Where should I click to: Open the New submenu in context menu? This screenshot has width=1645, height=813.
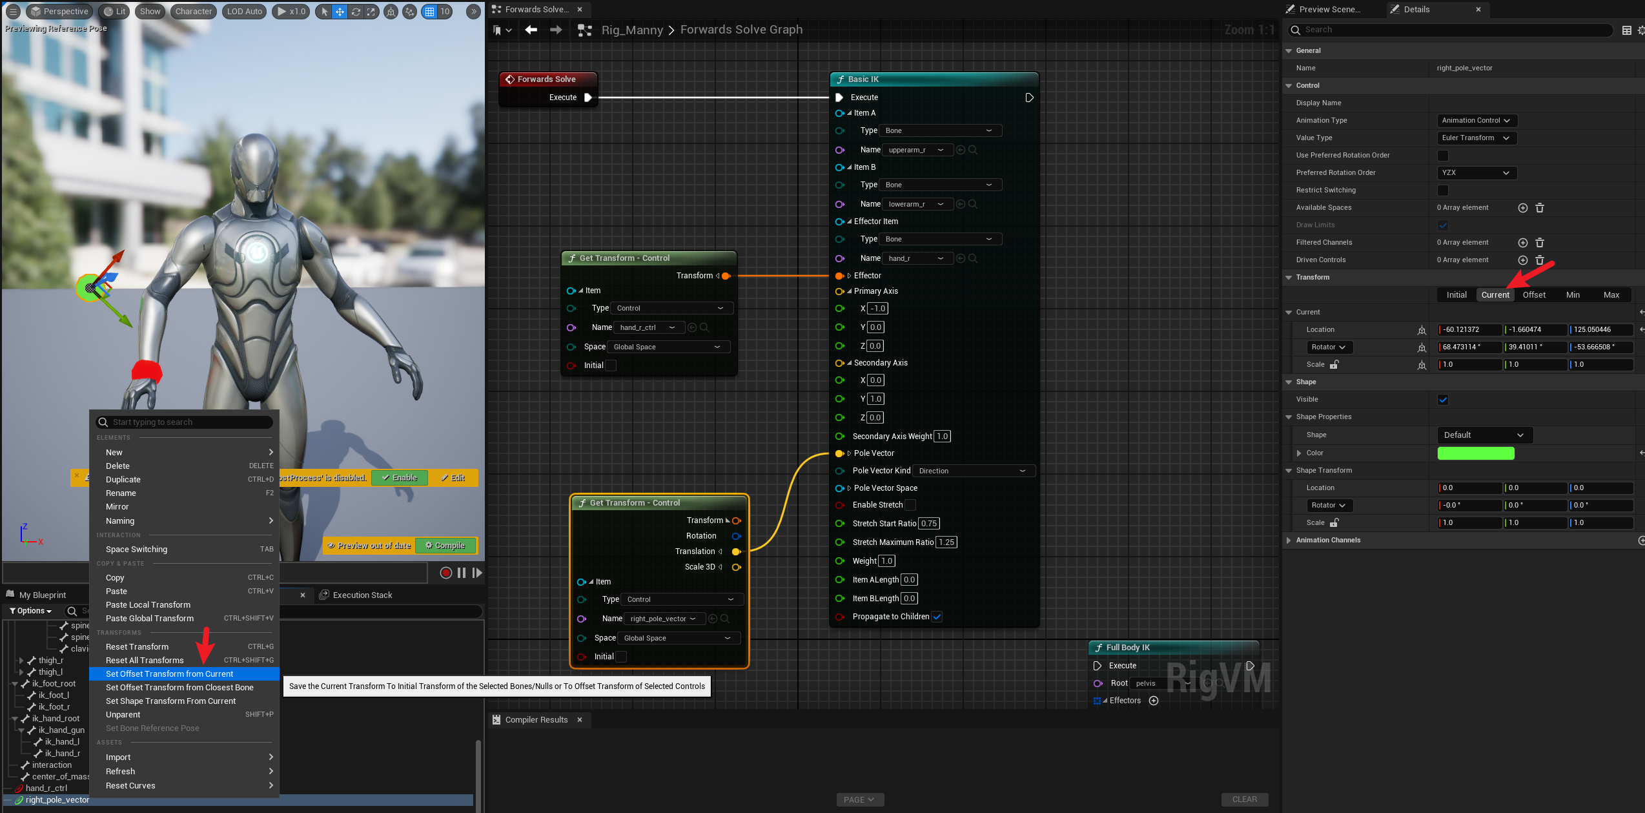pyautogui.click(x=184, y=452)
